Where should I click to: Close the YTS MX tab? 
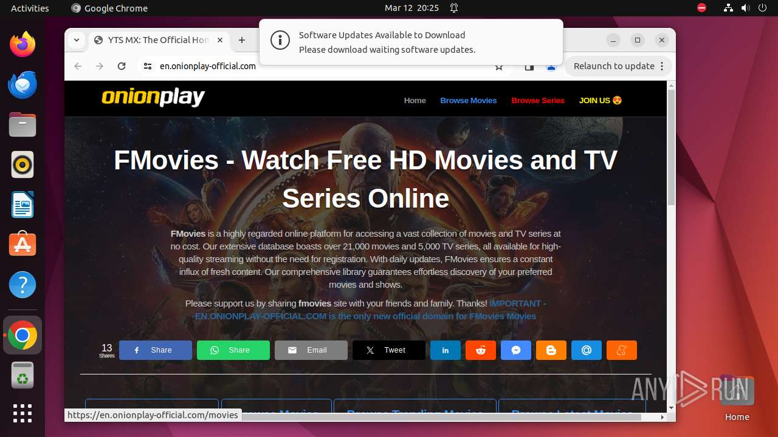pyautogui.click(x=220, y=40)
